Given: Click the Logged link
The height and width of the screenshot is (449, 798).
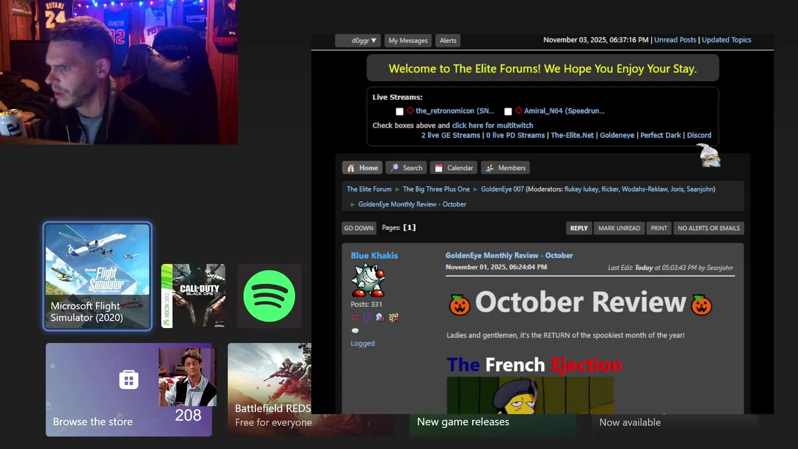Looking at the screenshot, I should [x=363, y=344].
